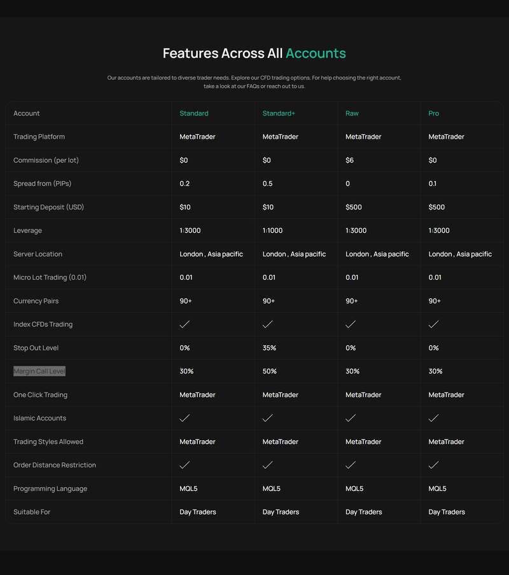This screenshot has height=575, width=509.
Task: Click the 0.01 micro lot value for Pro
Action: [435, 277]
